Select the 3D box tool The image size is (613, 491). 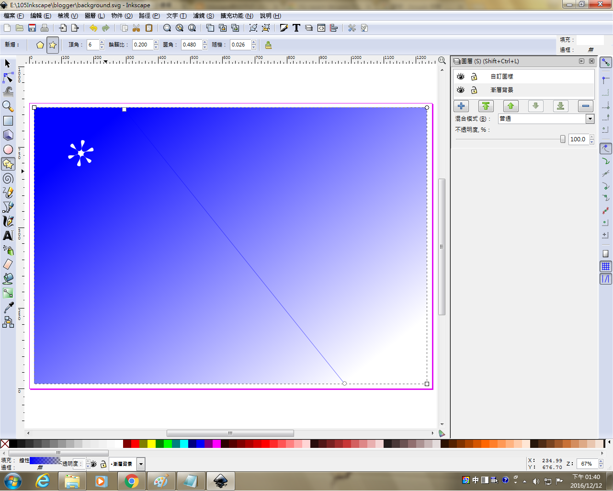[8, 135]
